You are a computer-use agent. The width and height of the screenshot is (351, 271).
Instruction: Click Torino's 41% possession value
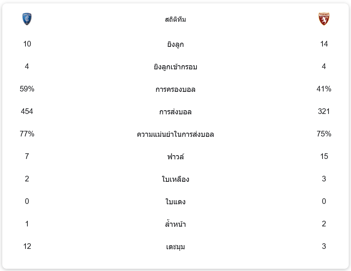(x=324, y=89)
